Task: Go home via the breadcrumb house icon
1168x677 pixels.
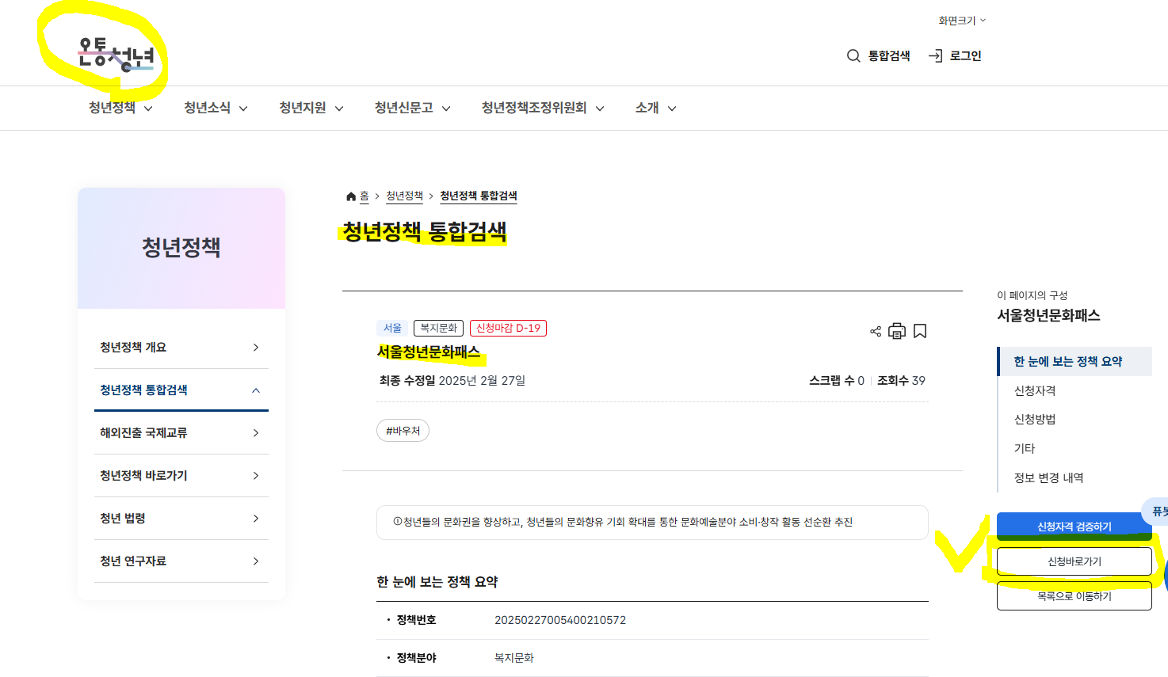Action: coord(350,196)
